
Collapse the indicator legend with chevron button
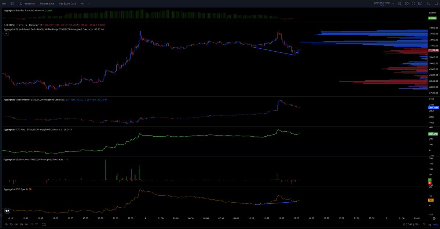pos(6,33)
